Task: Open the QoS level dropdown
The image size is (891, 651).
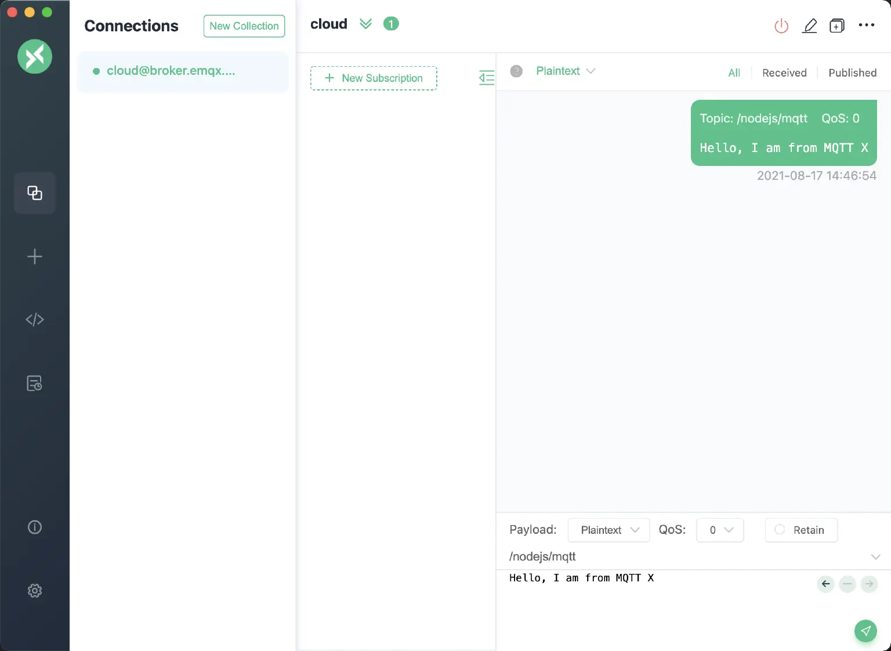Action: (x=720, y=530)
